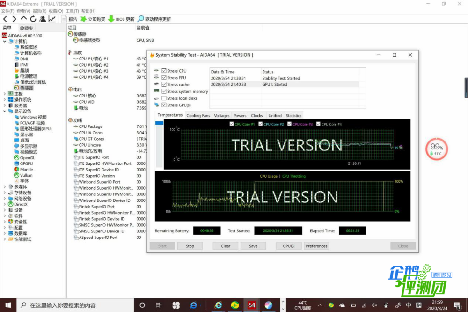Click the 99% floating monitor widget
This screenshot has width=468, height=312.
436,149
